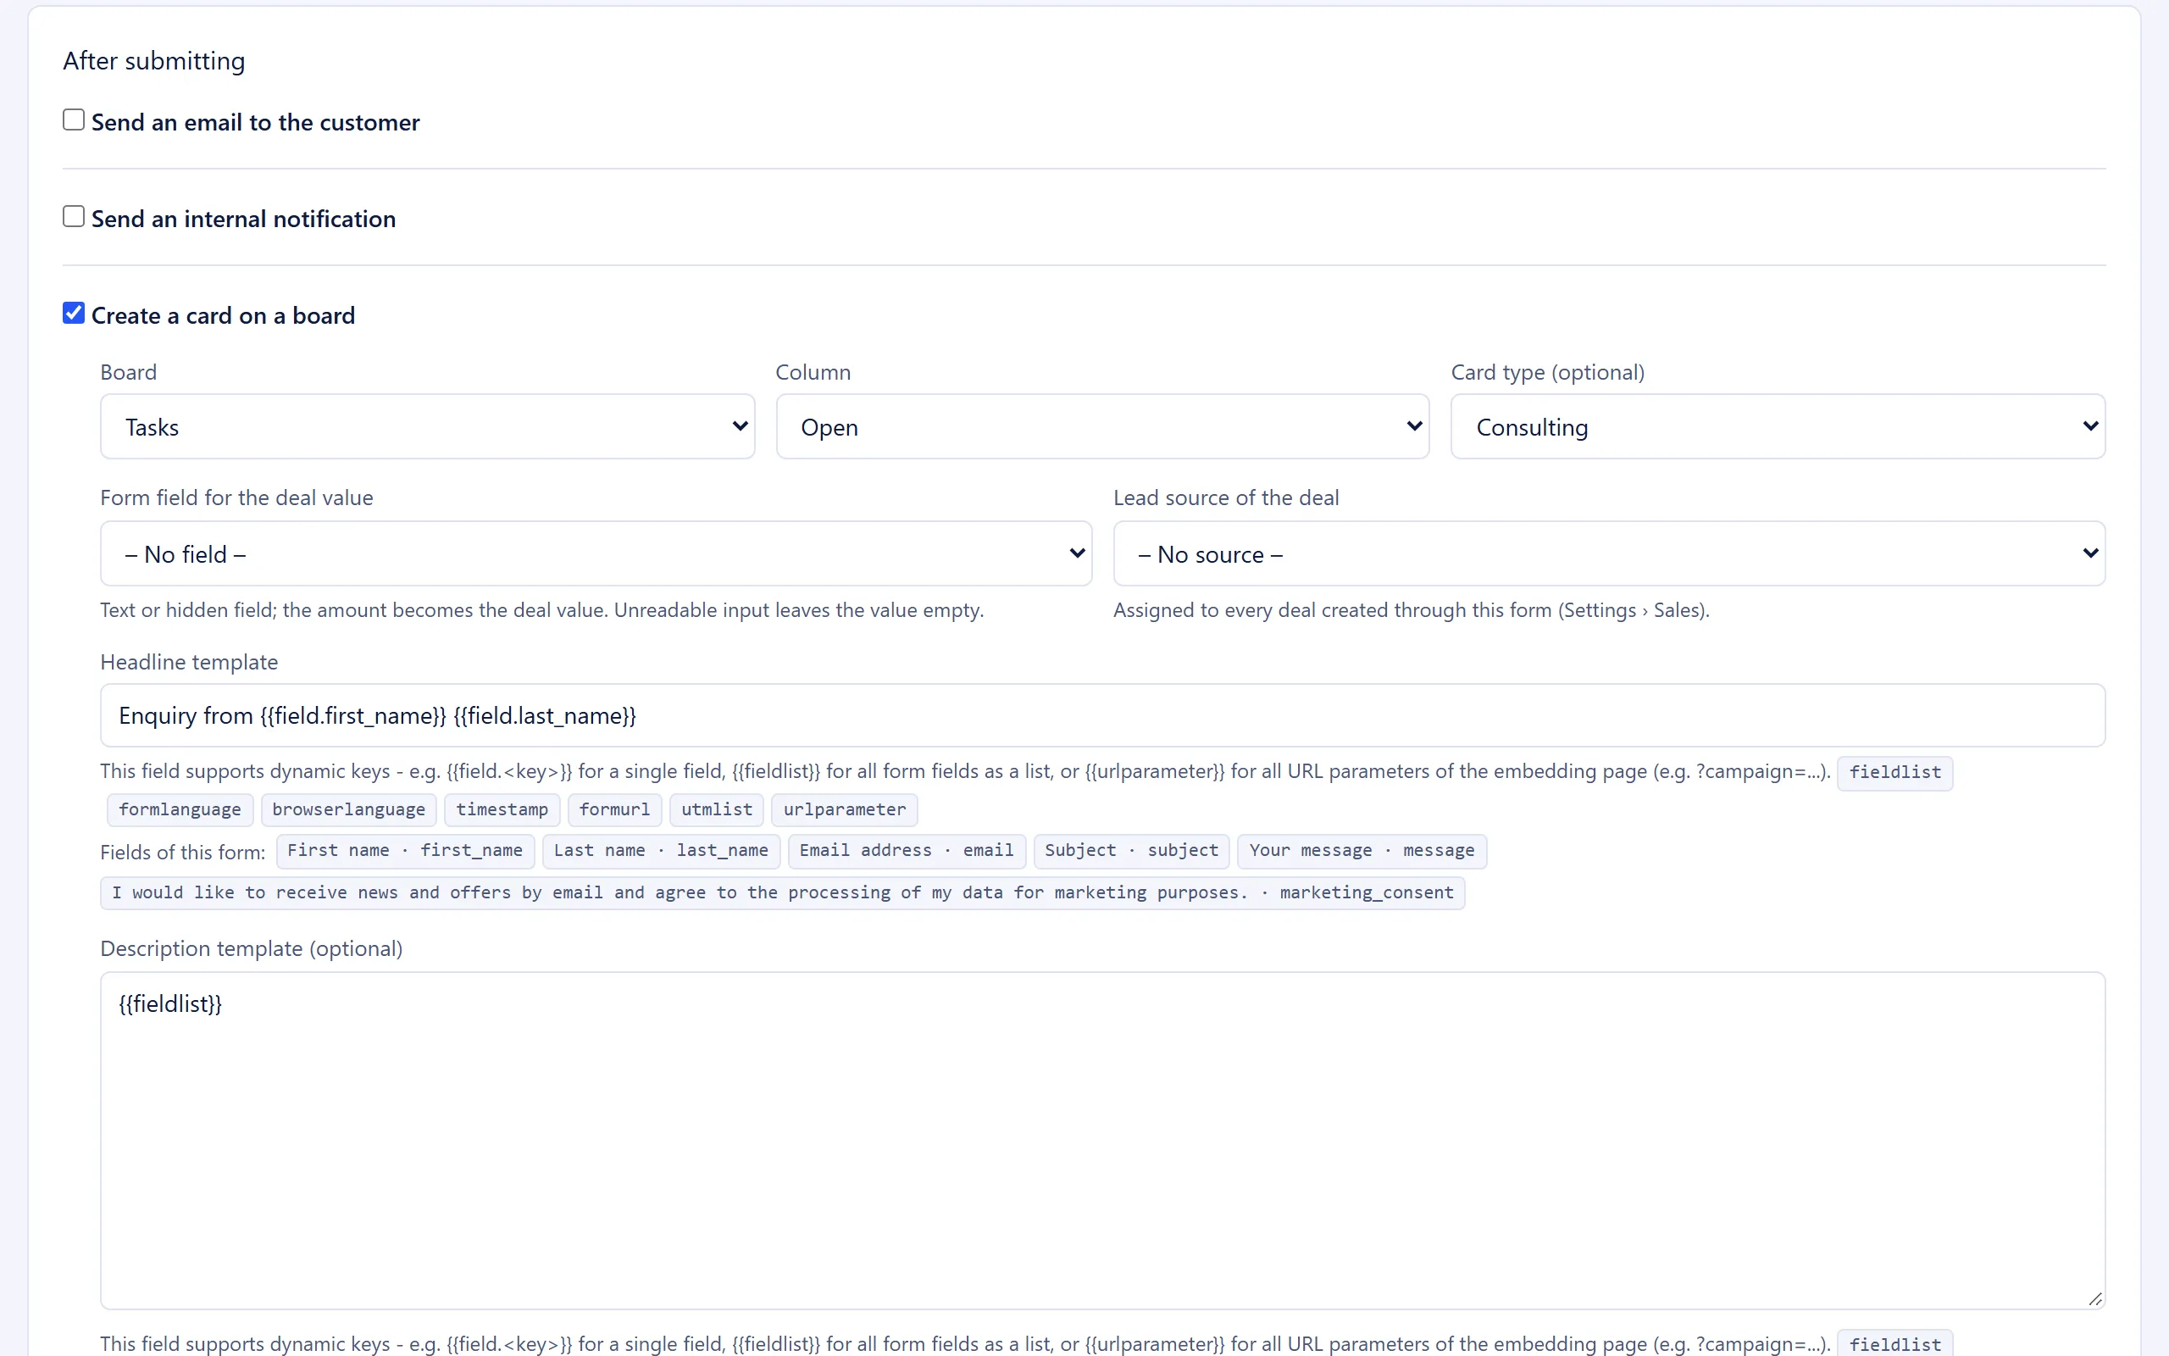Expand Lead source of the deal dropdown
This screenshot has width=2169, height=1356.
pyautogui.click(x=1609, y=554)
